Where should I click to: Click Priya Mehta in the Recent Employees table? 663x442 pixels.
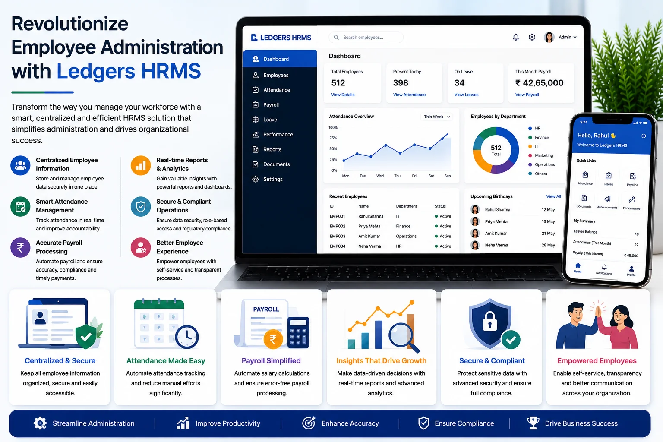pyautogui.click(x=369, y=226)
